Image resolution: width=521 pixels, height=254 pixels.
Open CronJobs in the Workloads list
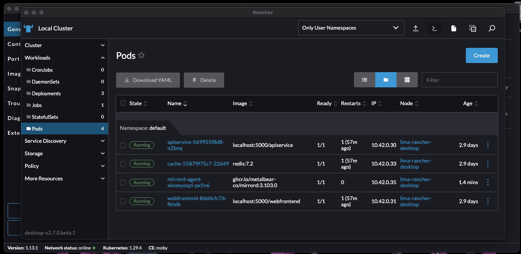click(65, 70)
